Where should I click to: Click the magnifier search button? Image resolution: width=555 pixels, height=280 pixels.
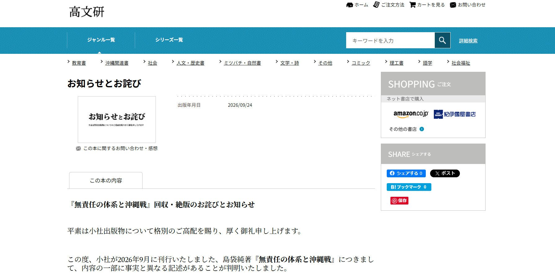click(x=443, y=40)
